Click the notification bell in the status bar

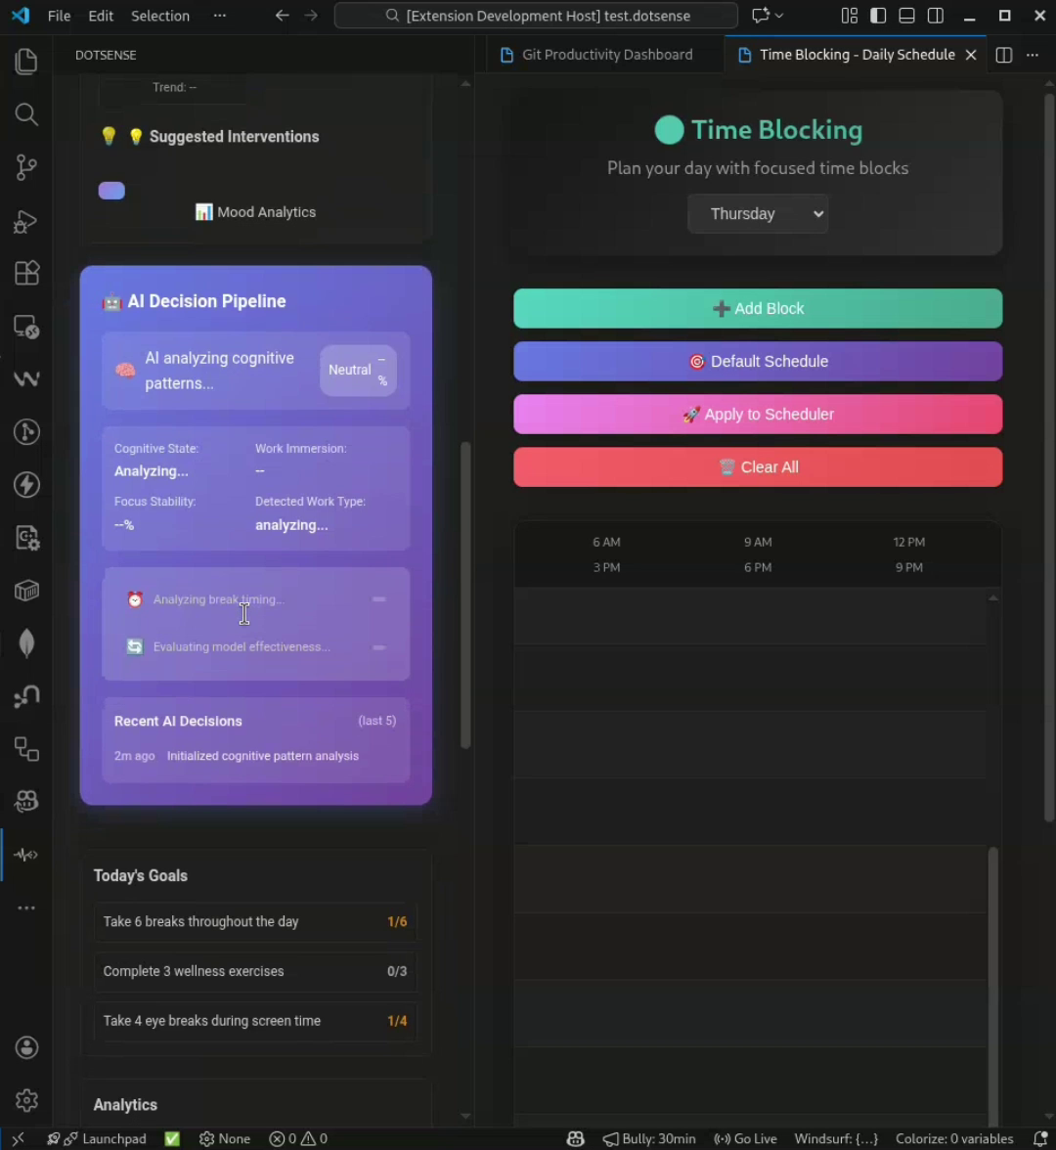tap(1043, 1138)
